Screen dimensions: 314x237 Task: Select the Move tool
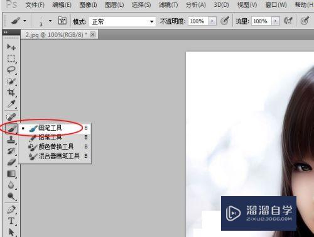tap(11, 47)
